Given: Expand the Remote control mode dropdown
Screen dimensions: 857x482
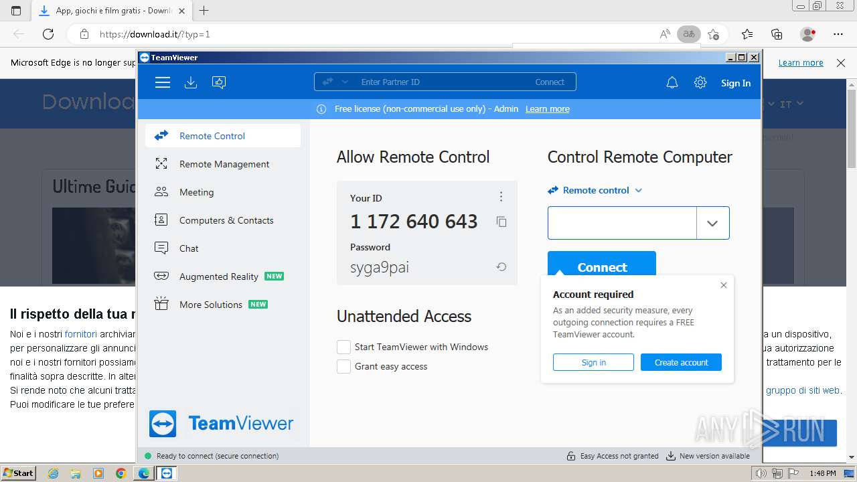Looking at the screenshot, I should [595, 190].
